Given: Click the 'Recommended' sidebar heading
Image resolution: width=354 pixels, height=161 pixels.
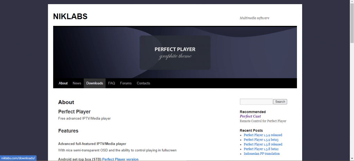Looking at the screenshot, I should point(253,112).
